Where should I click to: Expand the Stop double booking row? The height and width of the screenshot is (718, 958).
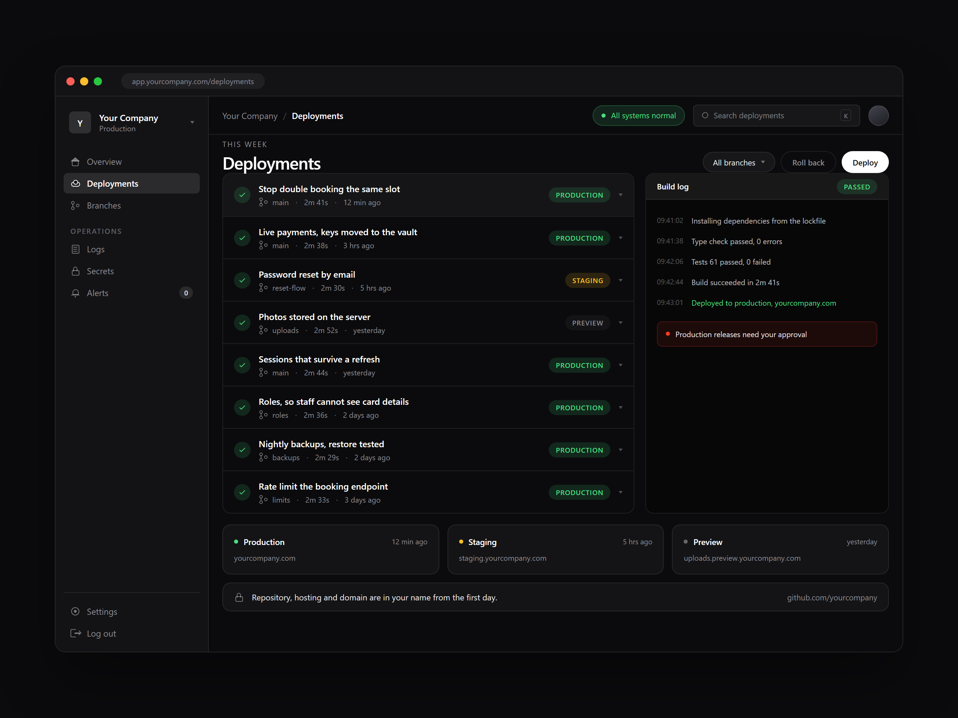(x=621, y=195)
